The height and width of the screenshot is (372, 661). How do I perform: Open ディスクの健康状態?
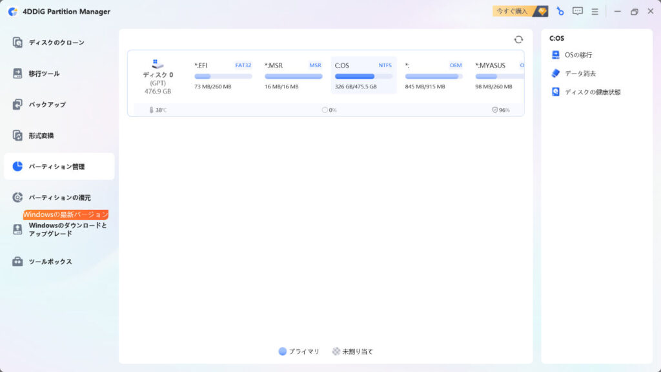click(585, 90)
